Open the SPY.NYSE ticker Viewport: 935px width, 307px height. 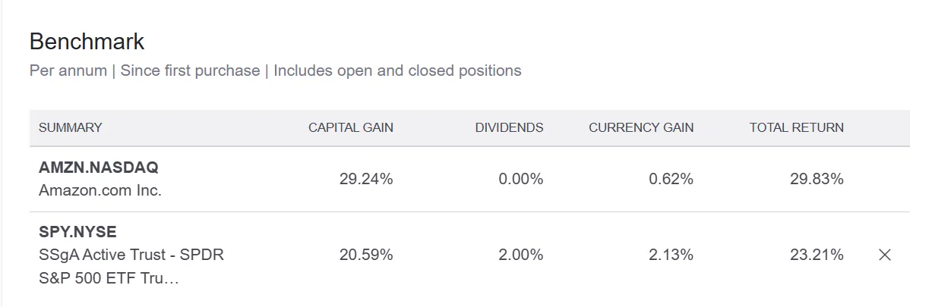[77, 232]
